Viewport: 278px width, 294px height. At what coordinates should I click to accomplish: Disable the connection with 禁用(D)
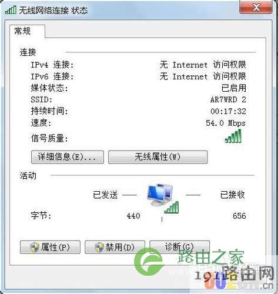[115, 248]
